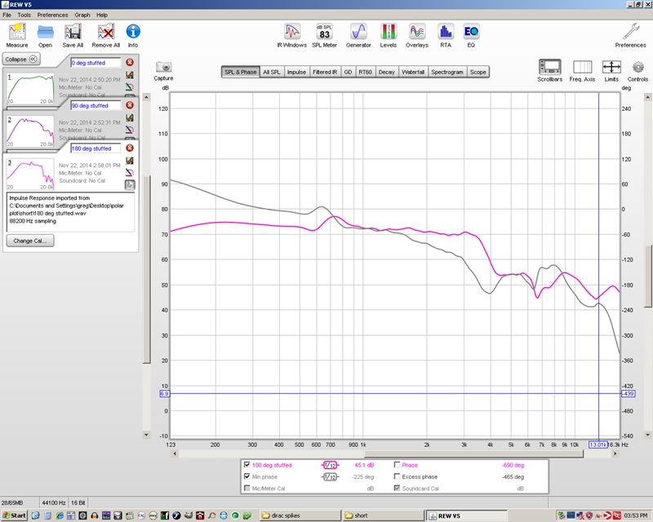Image resolution: width=653 pixels, height=522 pixels.
Task: Delete the 0 deg stuffed measurement
Action: 130,63
